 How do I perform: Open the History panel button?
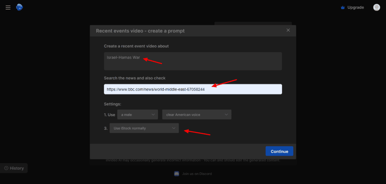[14, 168]
